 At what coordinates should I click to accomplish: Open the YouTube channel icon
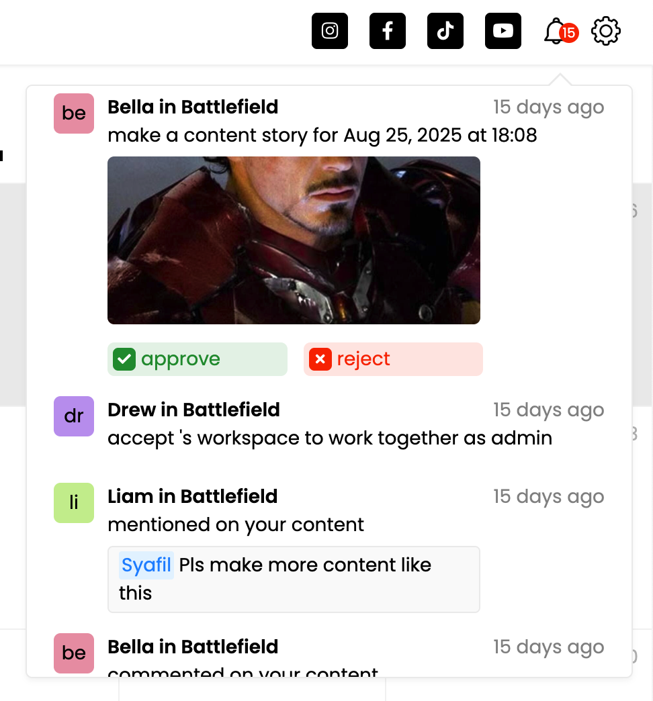coord(503,31)
